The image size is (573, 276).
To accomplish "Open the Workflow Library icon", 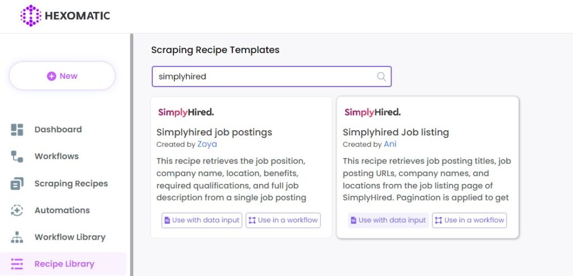I will coord(17,237).
